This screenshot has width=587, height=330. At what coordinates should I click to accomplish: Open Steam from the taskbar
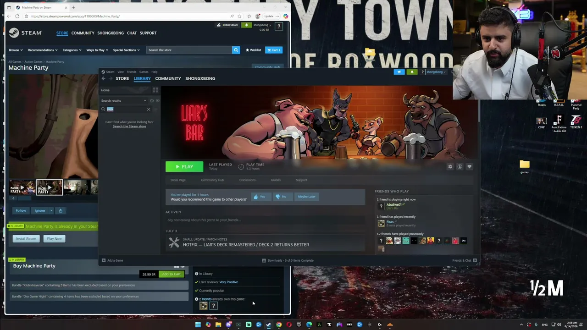[268, 324]
